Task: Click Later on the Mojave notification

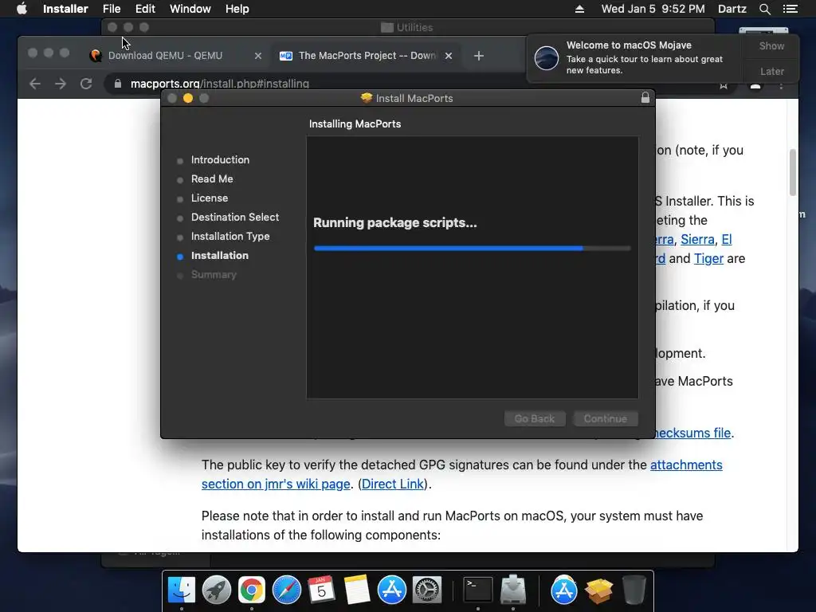Action: click(x=771, y=71)
